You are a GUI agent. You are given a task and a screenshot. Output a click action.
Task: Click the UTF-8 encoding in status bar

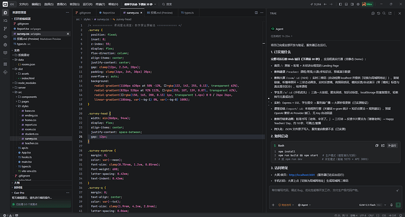click(363, 215)
